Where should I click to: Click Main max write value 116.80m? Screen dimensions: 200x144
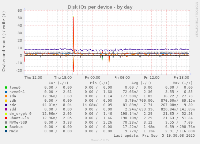[187, 131]
